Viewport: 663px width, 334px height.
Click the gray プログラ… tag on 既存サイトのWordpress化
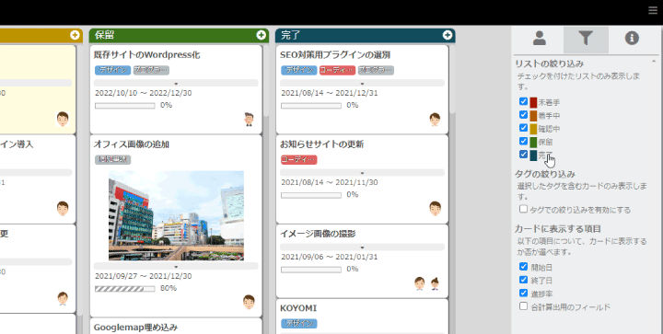coord(151,70)
